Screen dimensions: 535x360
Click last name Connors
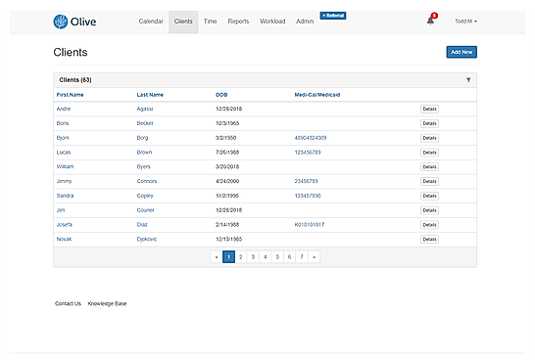[x=147, y=181]
